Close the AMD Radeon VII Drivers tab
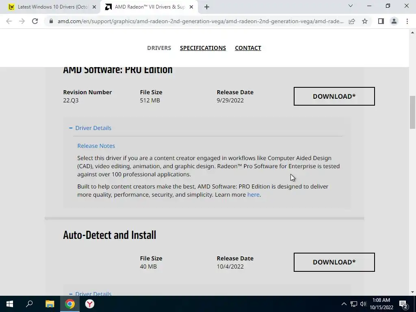The width and height of the screenshot is (416, 312). click(x=191, y=7)
